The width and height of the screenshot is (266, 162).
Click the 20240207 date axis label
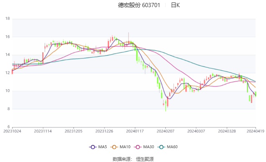165,131
